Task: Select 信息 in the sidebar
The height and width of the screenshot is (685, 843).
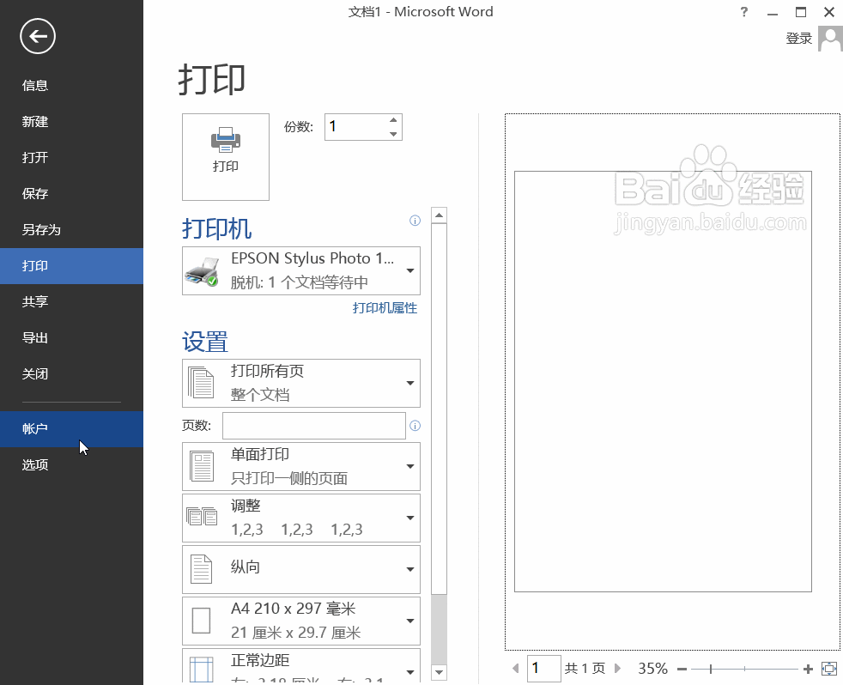Action: (71, 86)
